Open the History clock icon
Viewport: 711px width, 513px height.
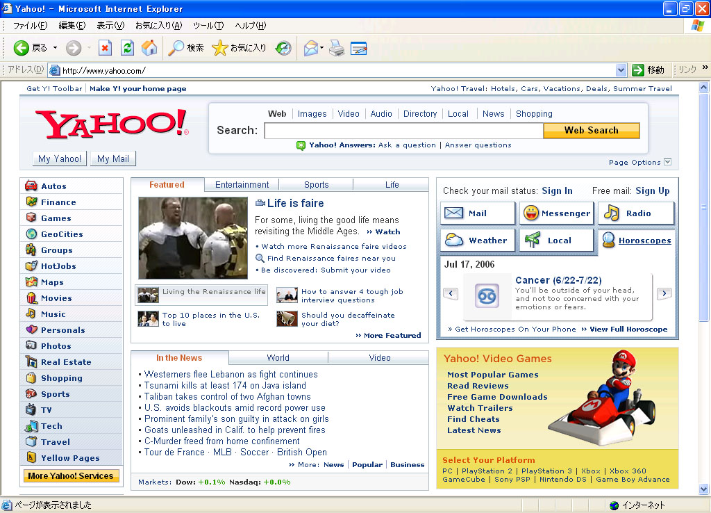click(x=283, y=48)
